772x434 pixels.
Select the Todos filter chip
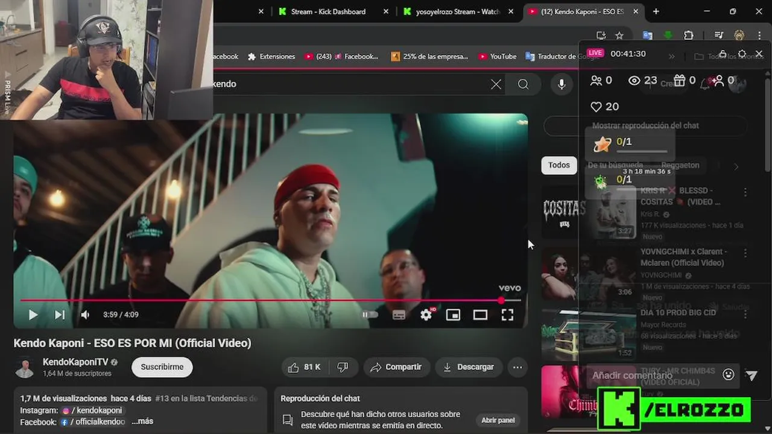(x=559, y=165)
